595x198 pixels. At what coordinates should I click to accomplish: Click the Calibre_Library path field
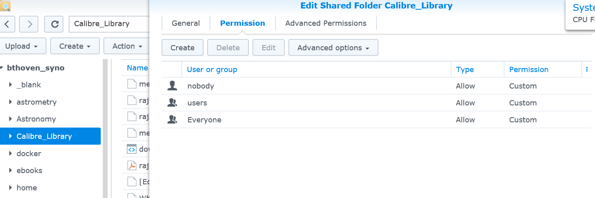point(107,24)
